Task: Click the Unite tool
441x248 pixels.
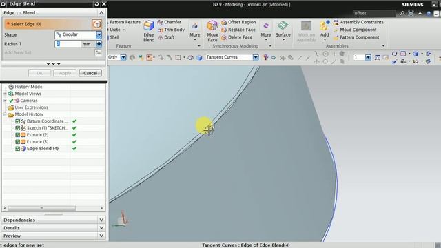Action: click(x=115, y=30)
